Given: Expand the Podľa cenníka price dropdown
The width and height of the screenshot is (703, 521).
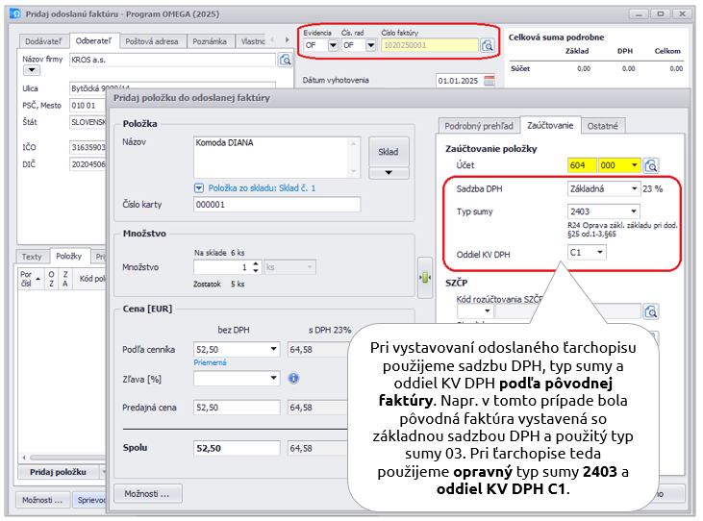Looking at the screenshot, I should pos(273,350).
